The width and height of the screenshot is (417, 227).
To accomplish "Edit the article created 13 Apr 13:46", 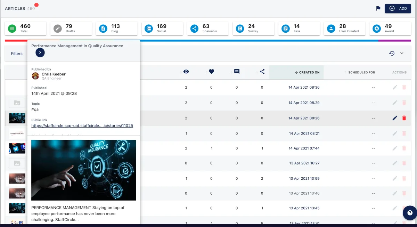I will (395, 193).
